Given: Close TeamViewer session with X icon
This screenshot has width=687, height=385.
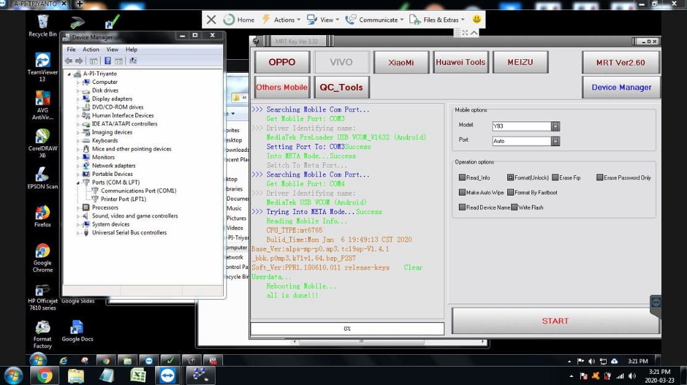Looking at the screenshot, I should [x=211, y=20].
